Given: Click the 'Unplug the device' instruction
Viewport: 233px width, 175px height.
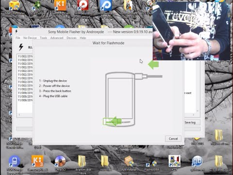Looking at the screenshot, I should click(x=53, y=81).
